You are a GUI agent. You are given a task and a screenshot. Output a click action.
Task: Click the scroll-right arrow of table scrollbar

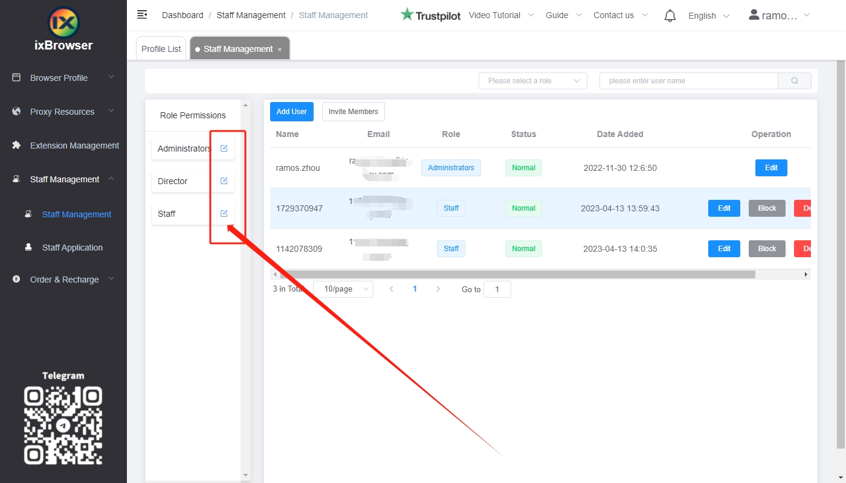[806, 274]
